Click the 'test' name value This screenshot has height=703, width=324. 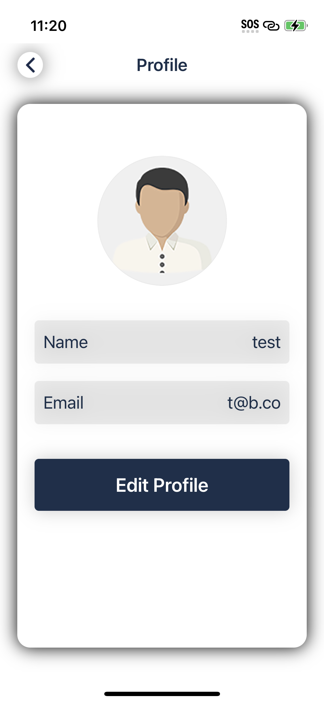pos(266,342)
